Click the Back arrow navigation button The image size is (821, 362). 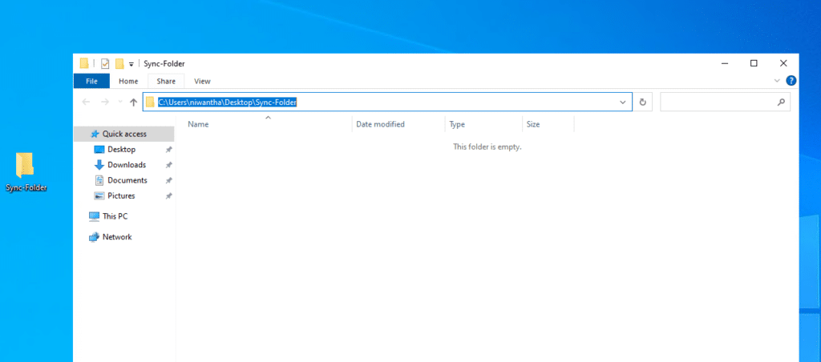click(x=86, y=103)
